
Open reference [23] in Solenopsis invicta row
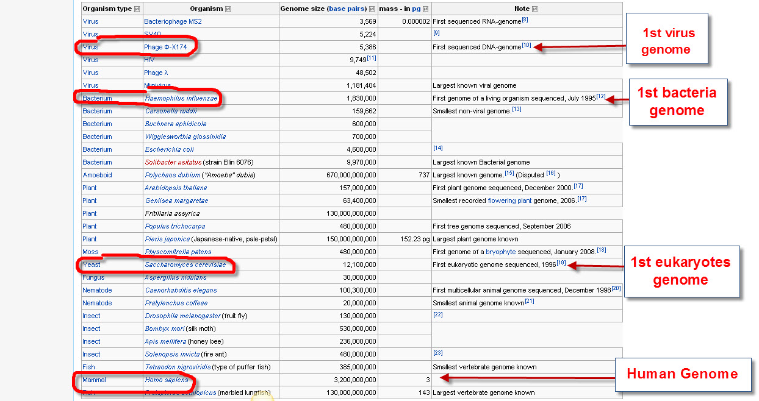[x=437, y=352]
